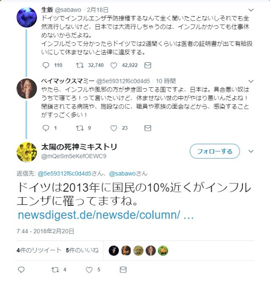Open 太陽の死神ミキストリ profile avatar
Screen dimensions: 270x285
pyautogui.click(x=27, y=151)
